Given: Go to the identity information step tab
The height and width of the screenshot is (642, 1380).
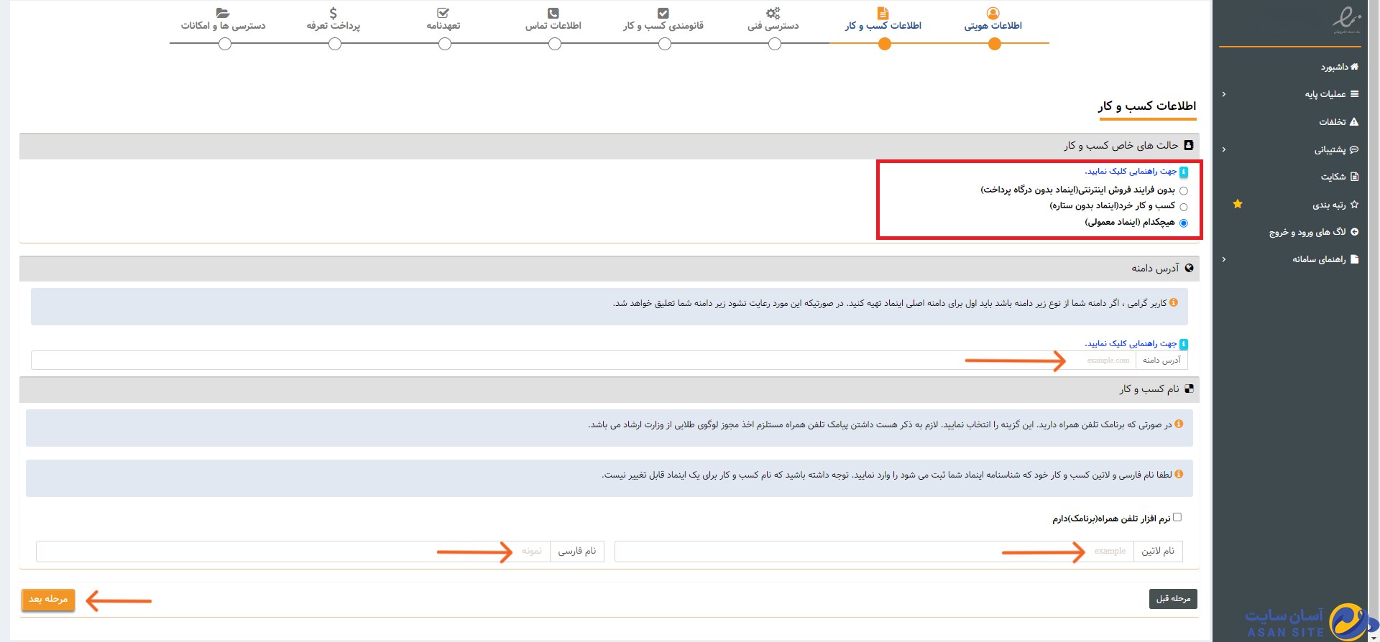Looking at the screenshot, I should (x=993, y=25).
